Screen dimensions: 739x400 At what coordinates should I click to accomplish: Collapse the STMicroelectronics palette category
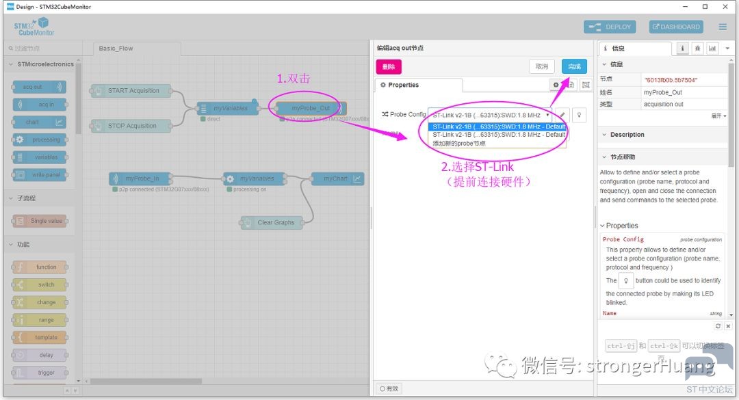40,64
